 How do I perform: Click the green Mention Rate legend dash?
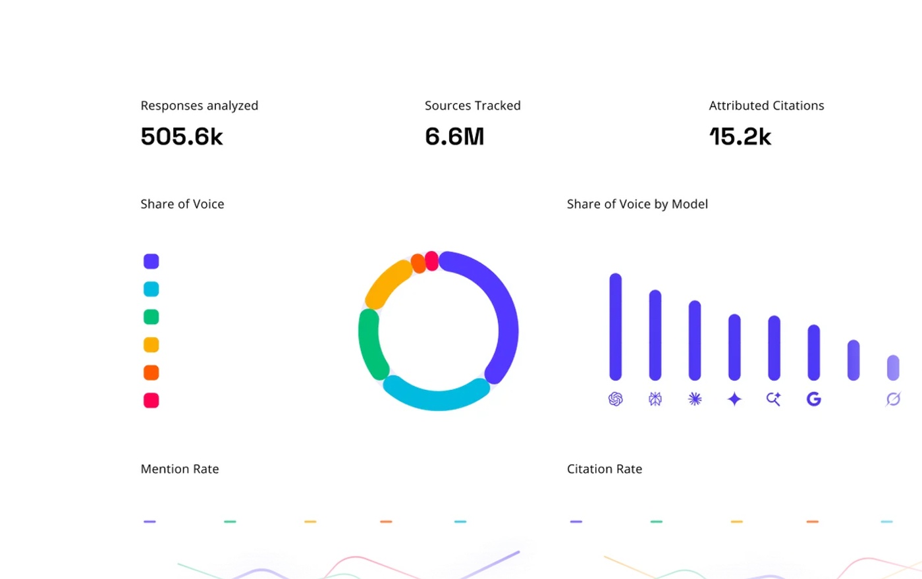point(230,522)
